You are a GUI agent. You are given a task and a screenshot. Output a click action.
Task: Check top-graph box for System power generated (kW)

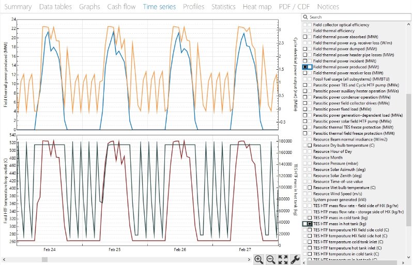pos(305,200)
